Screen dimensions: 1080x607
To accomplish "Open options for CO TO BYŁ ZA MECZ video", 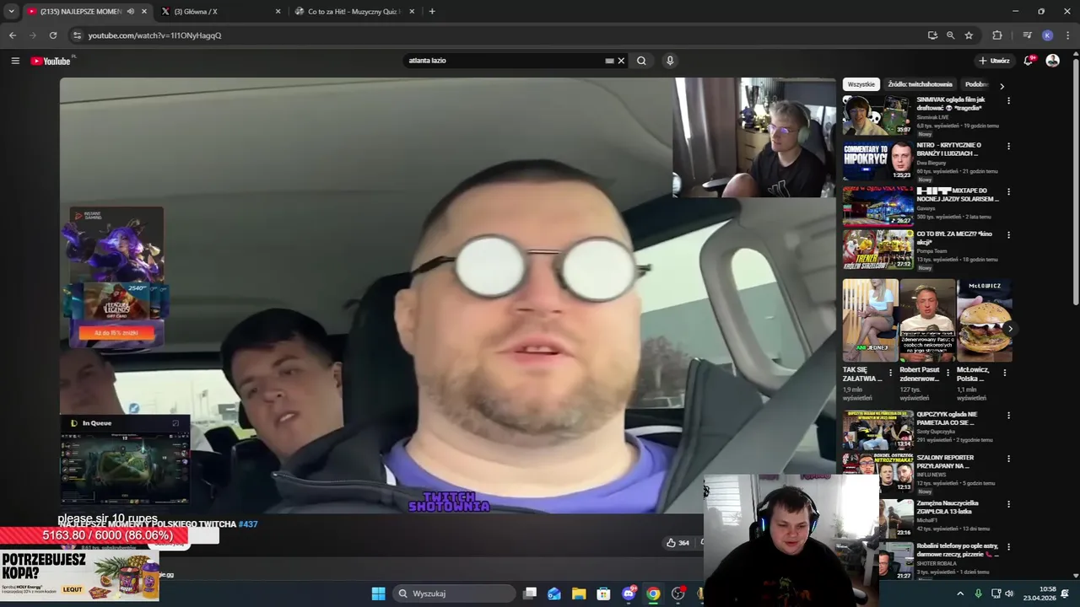I will tap(1008, 235).
